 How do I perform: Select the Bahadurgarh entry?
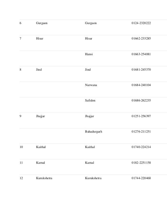tap(93, 132)
